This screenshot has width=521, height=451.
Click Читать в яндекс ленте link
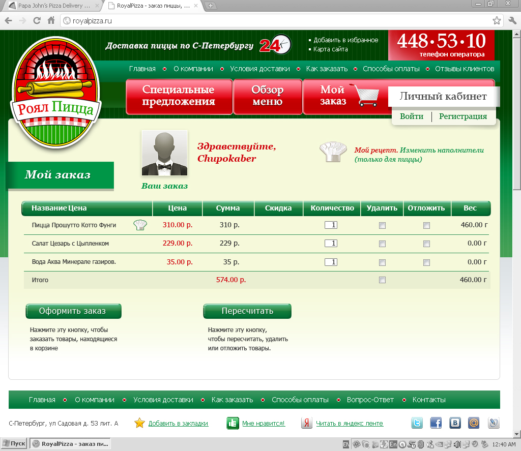click(350, 424)
